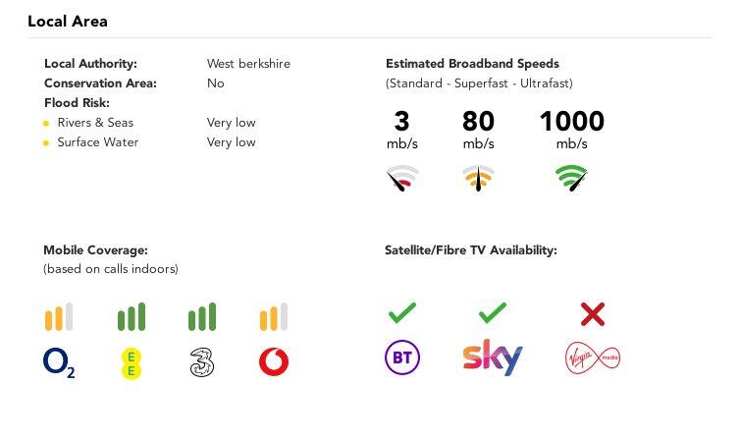Click the Surface Water flood risk label
Image resolution: width=740 pixels, height=440 pixels.
point(97,142)
